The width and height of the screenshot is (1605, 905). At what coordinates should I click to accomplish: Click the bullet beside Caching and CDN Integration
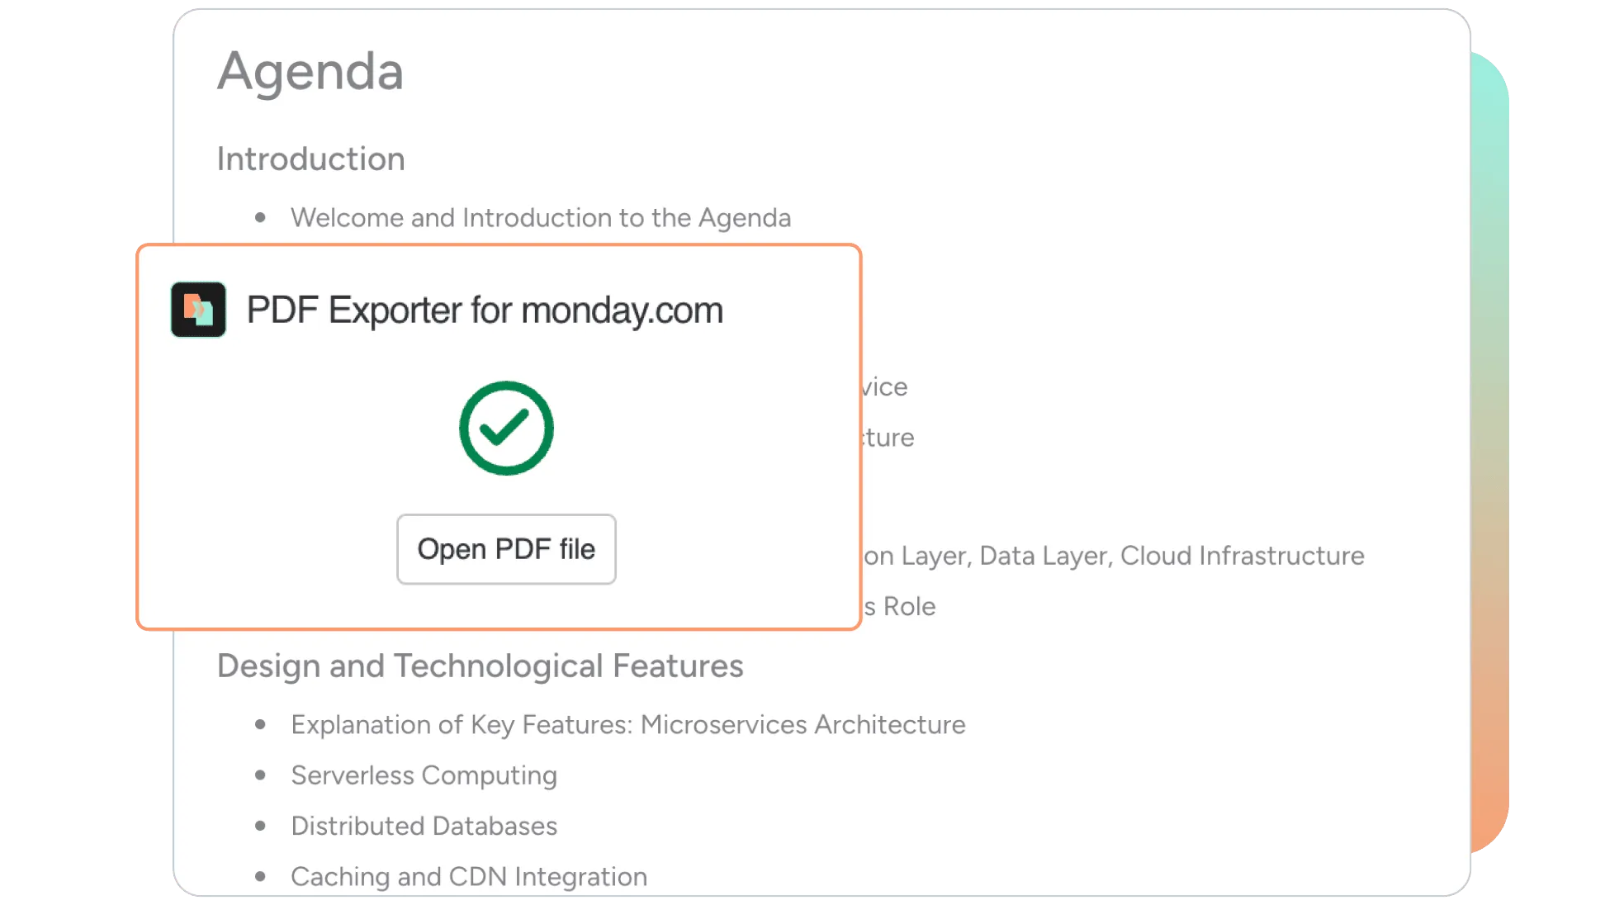click(261, 876)
